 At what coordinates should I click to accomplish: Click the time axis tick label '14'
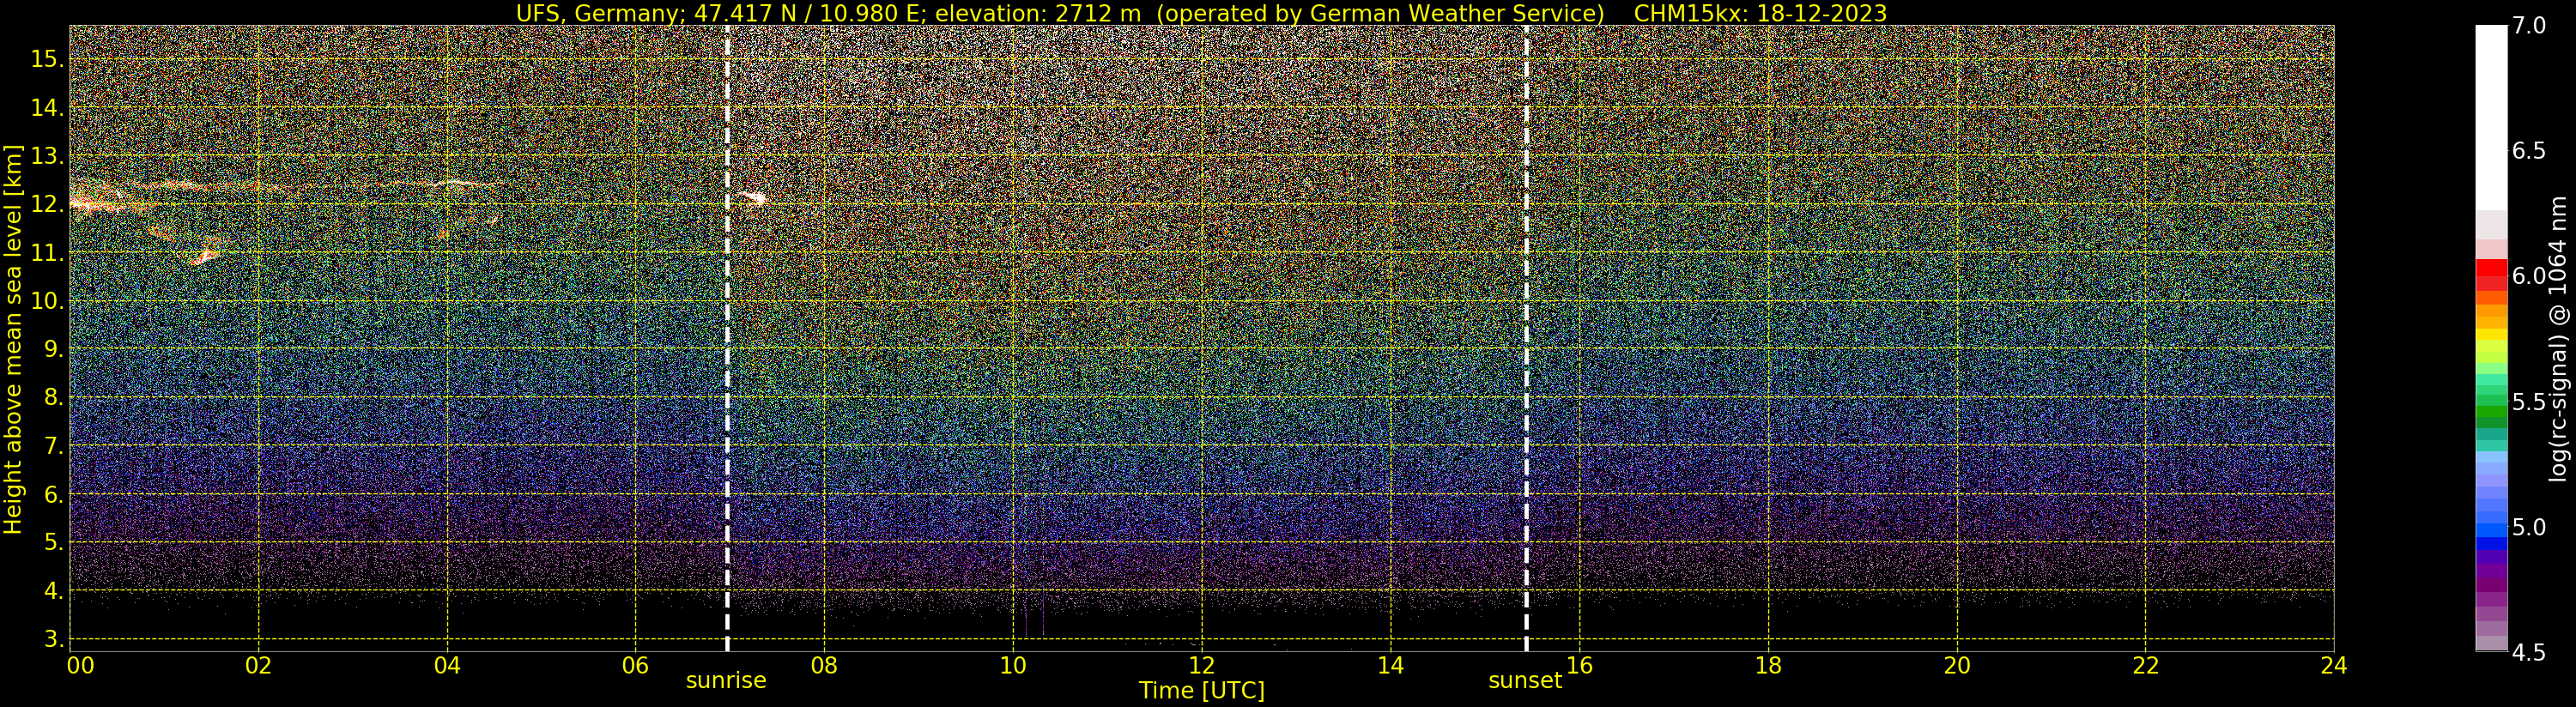tap(1390, 665)
